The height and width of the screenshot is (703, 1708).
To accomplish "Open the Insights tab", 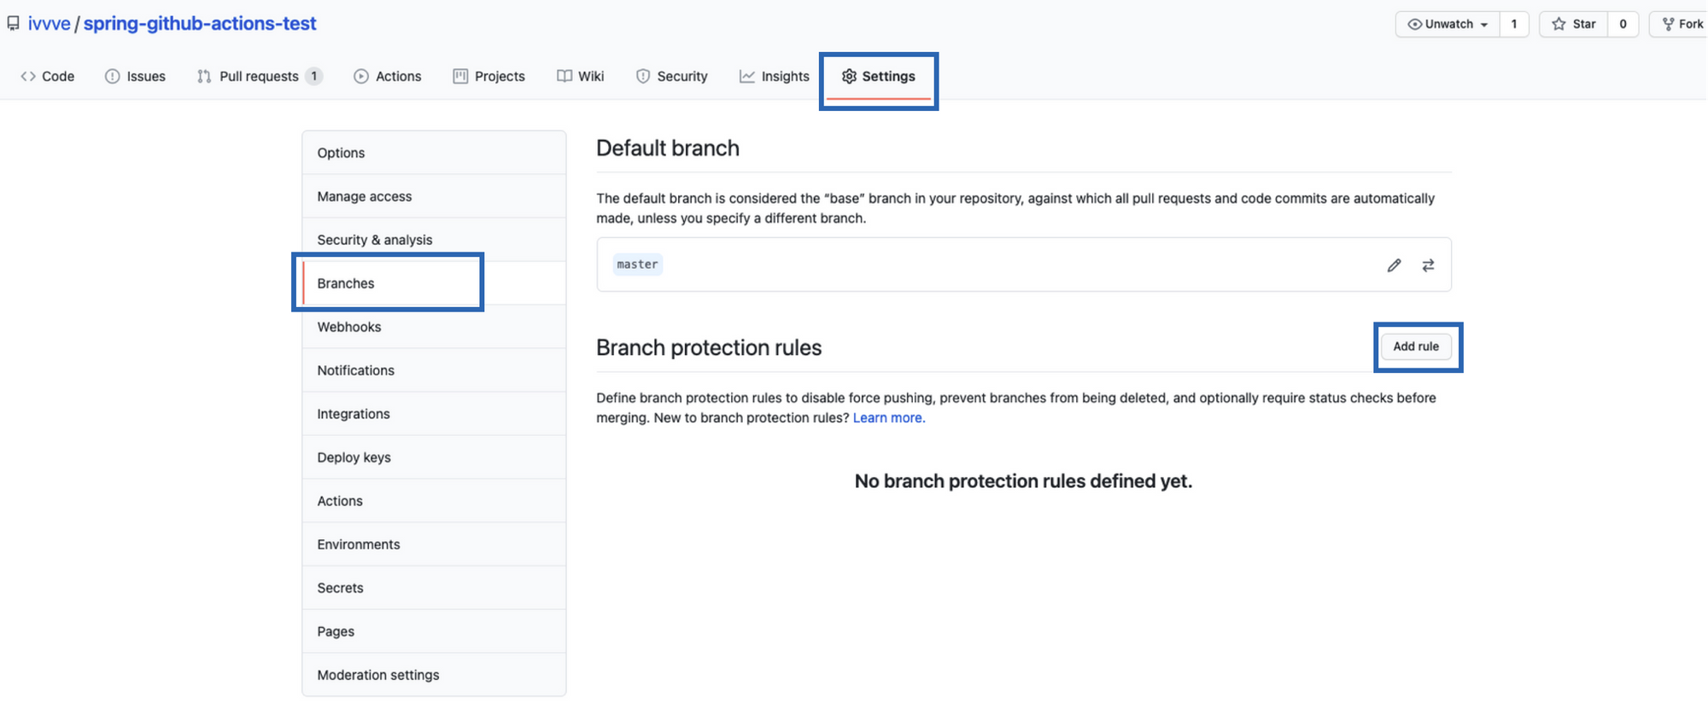I will (x=774, y=76).
